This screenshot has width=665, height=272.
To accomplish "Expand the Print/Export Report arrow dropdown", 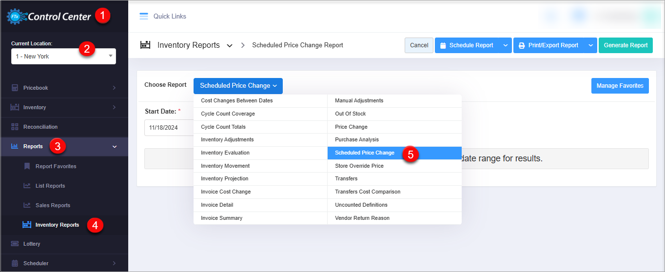I will click(x=590, y=45).
